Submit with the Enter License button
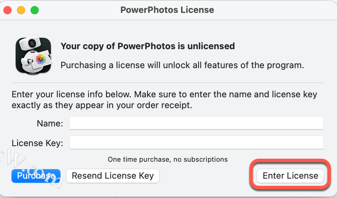337x198 pixels. coord(290,176)
